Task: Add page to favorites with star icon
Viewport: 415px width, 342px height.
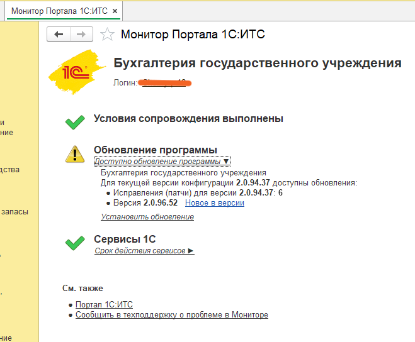Action: point(107,35)
